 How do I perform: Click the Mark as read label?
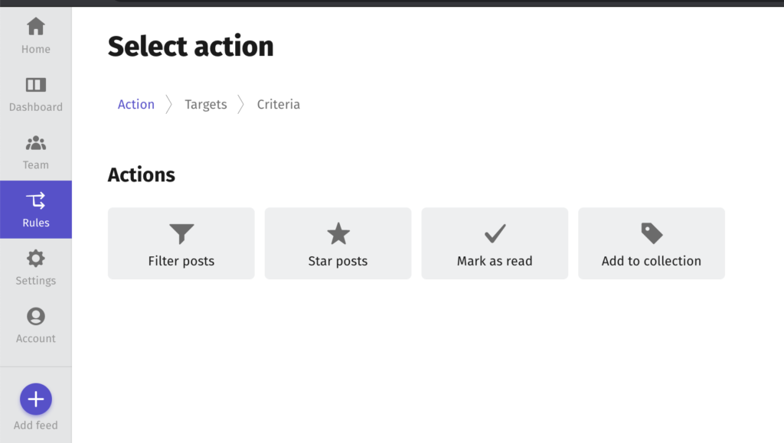(x=495, y=261)
